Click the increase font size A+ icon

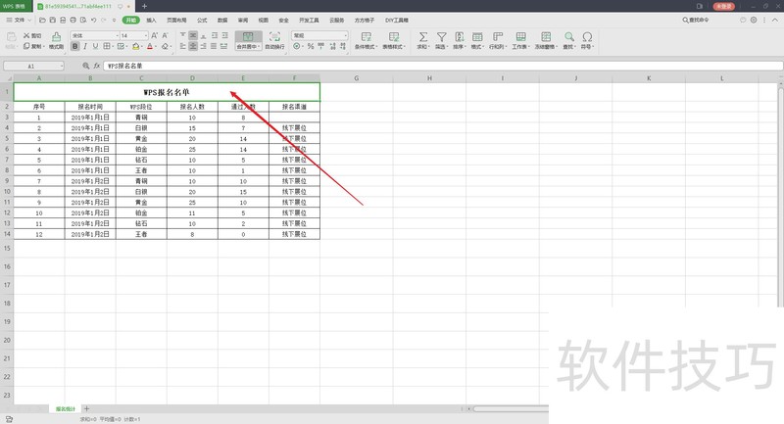(x=155, y=35)
